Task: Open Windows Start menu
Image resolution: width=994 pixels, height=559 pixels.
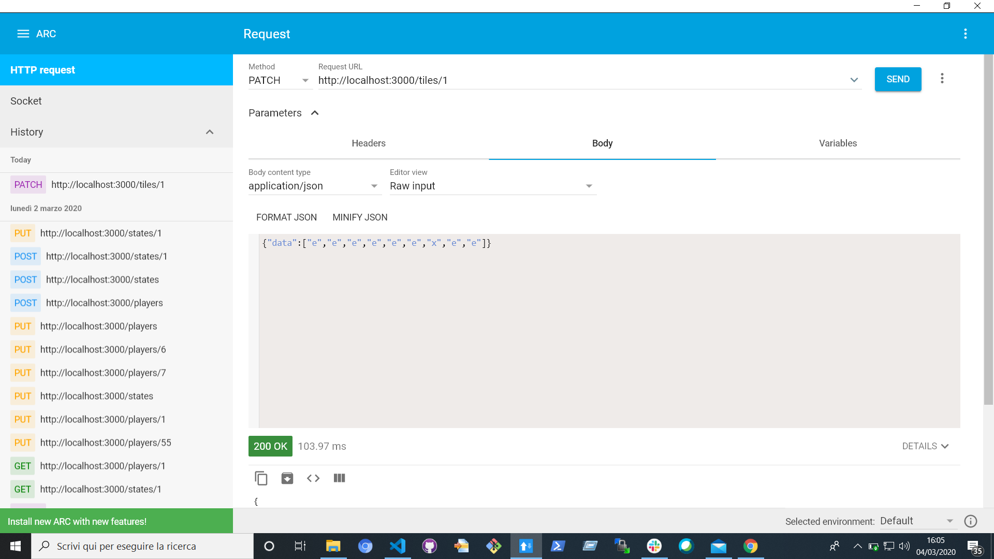Action: click(16, 546)
